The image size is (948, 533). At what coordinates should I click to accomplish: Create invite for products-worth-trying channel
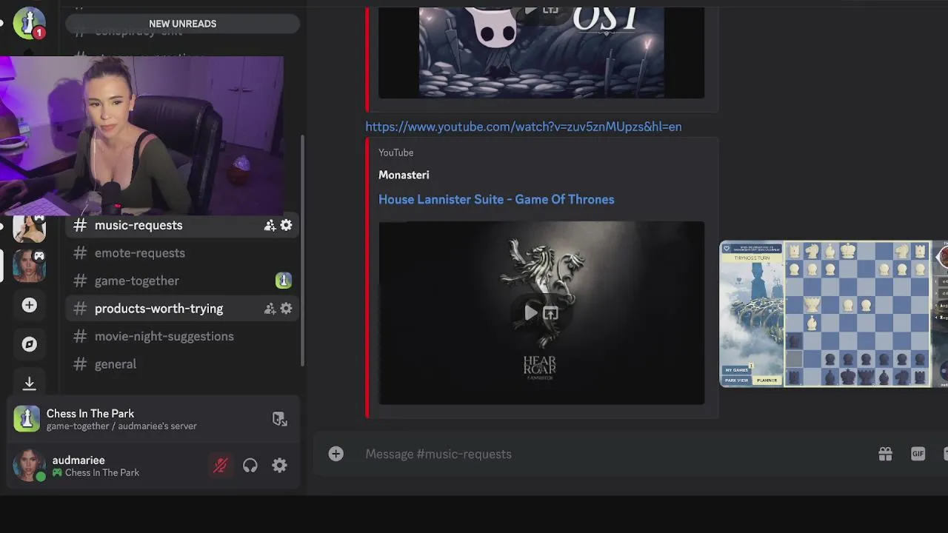(270, 309)
